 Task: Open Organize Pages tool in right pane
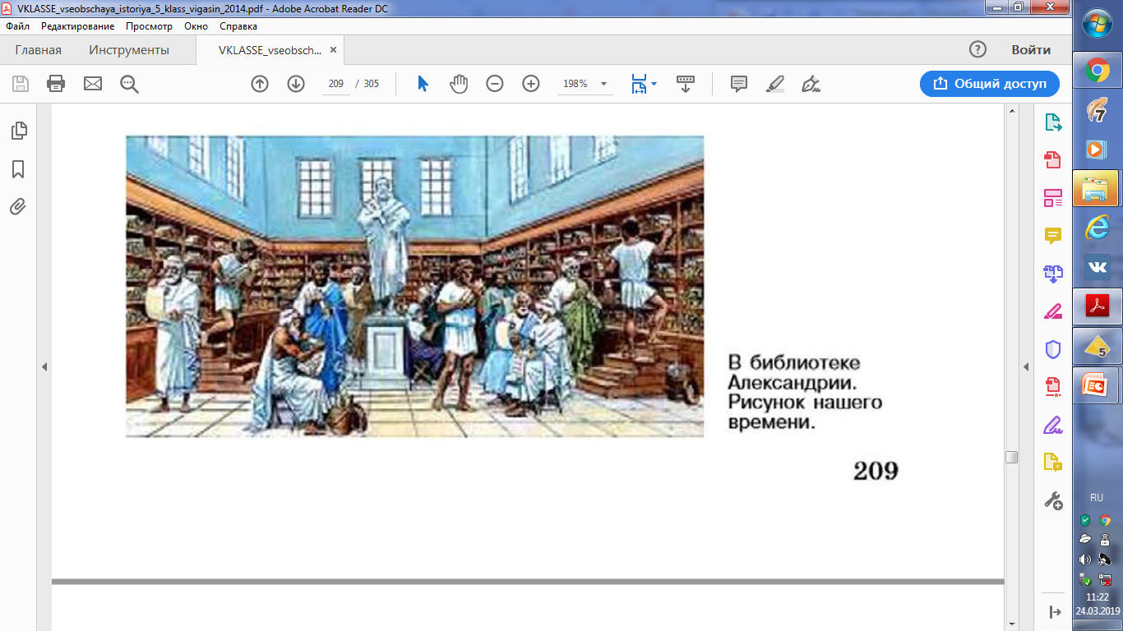pos(1053,198)
